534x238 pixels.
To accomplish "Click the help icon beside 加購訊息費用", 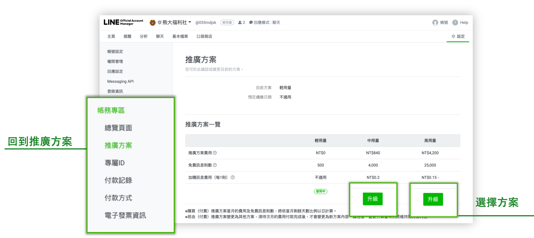I will pyautogui.click(x=233, y=177).
